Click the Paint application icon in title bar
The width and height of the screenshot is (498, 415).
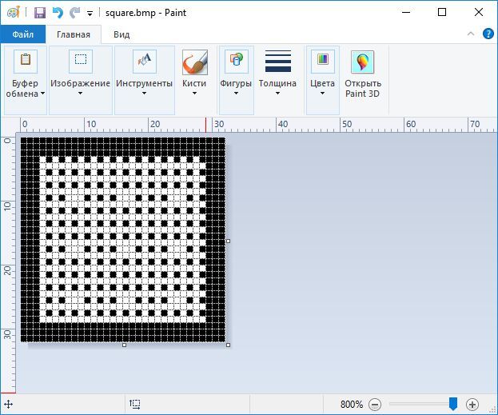[14, 13]
